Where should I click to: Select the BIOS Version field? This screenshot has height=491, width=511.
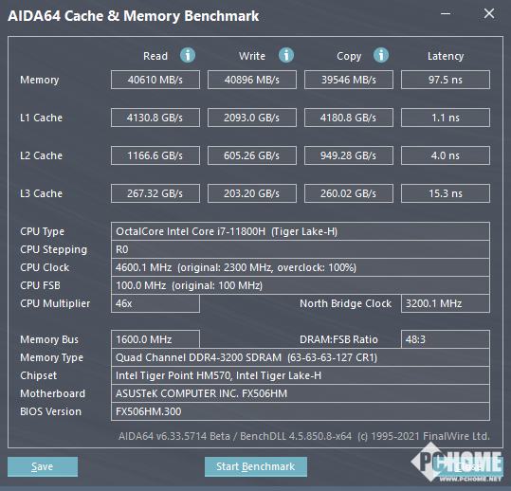point(301,411)
